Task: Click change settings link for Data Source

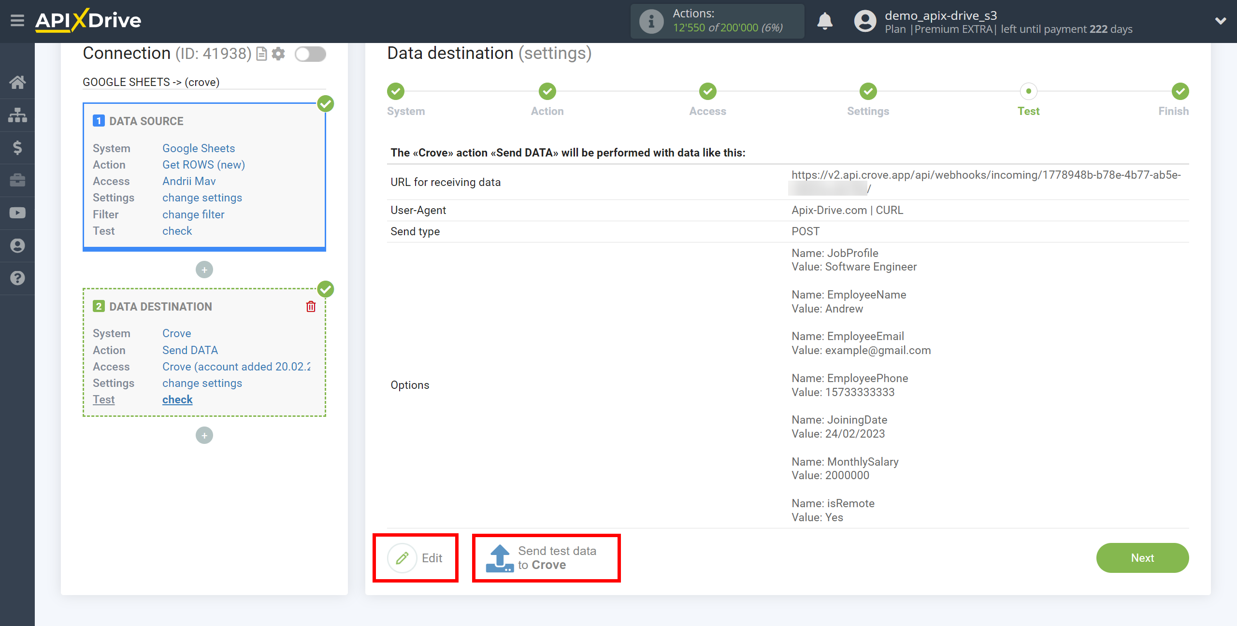Action: click(x=202, y=197)
